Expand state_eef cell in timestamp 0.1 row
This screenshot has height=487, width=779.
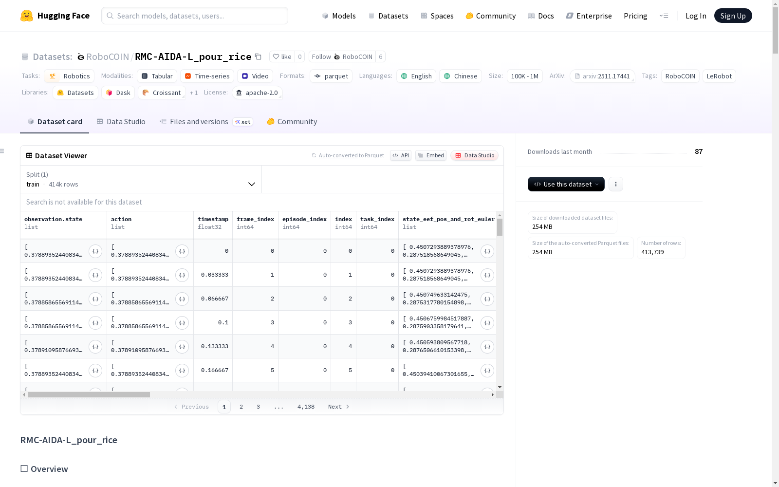coord(487,323)
